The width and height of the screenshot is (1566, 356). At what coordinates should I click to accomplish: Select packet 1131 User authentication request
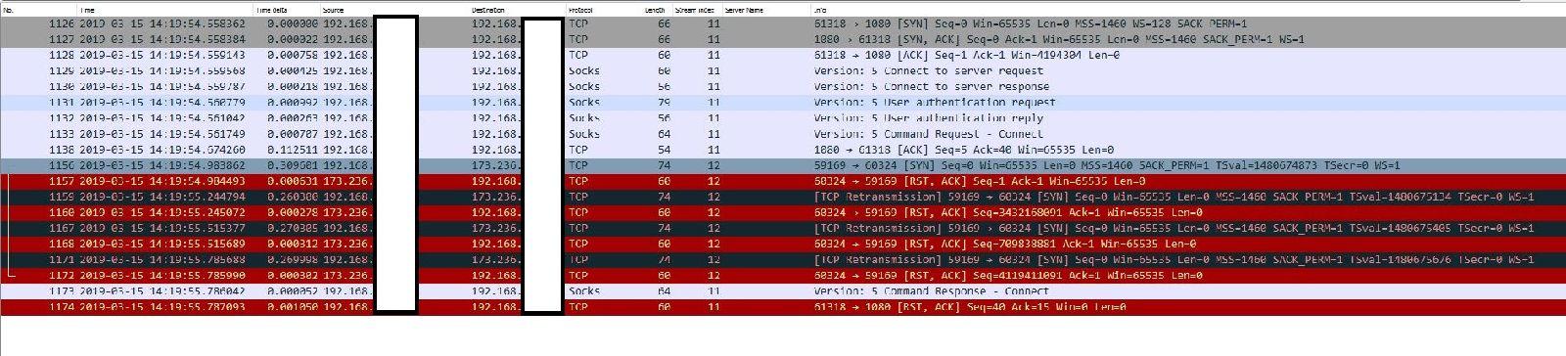[783, 102]
